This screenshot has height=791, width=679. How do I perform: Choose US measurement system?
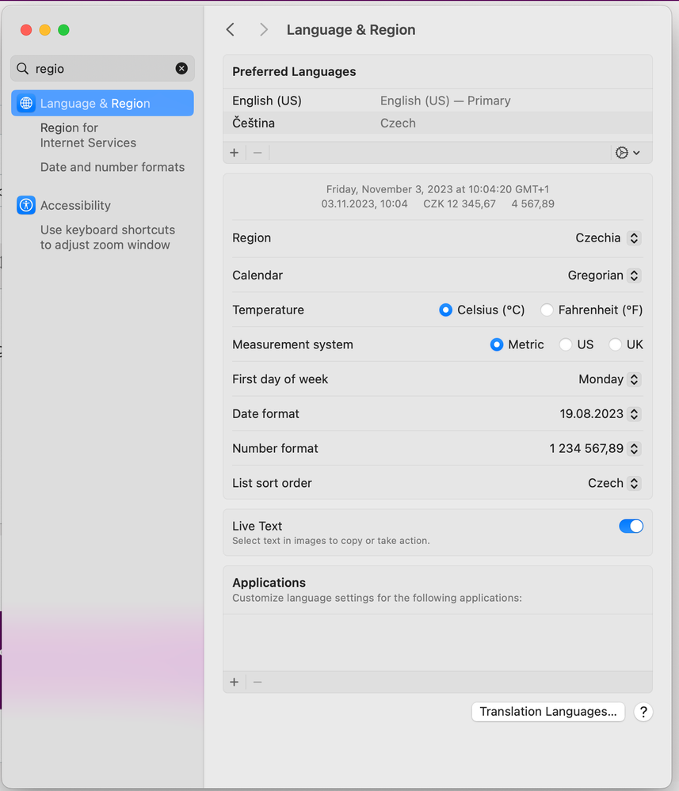click(566, 344)
